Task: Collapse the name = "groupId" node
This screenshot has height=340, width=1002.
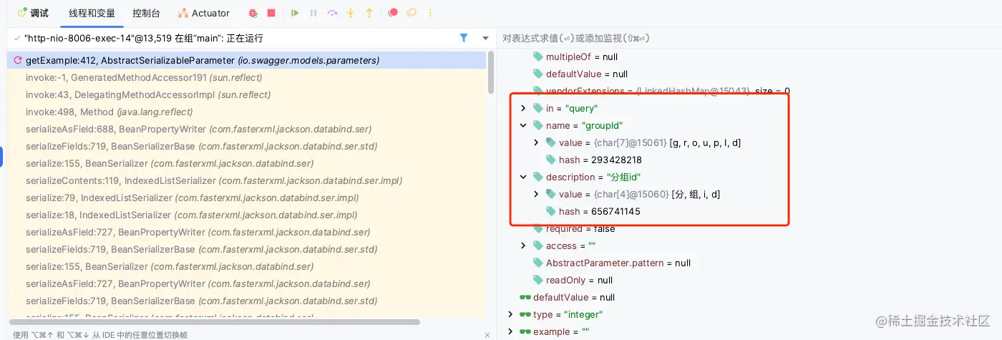Action: [523, 125]
